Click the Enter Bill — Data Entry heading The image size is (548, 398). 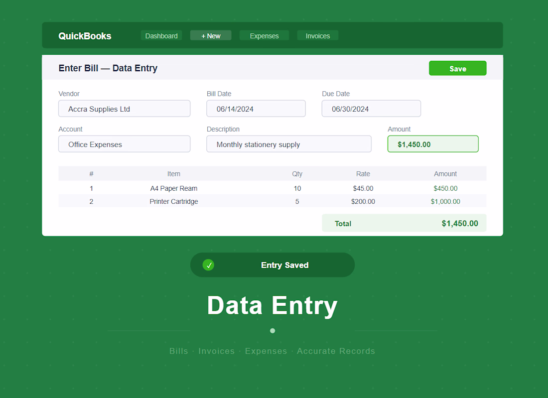click(x=108, y=68)
